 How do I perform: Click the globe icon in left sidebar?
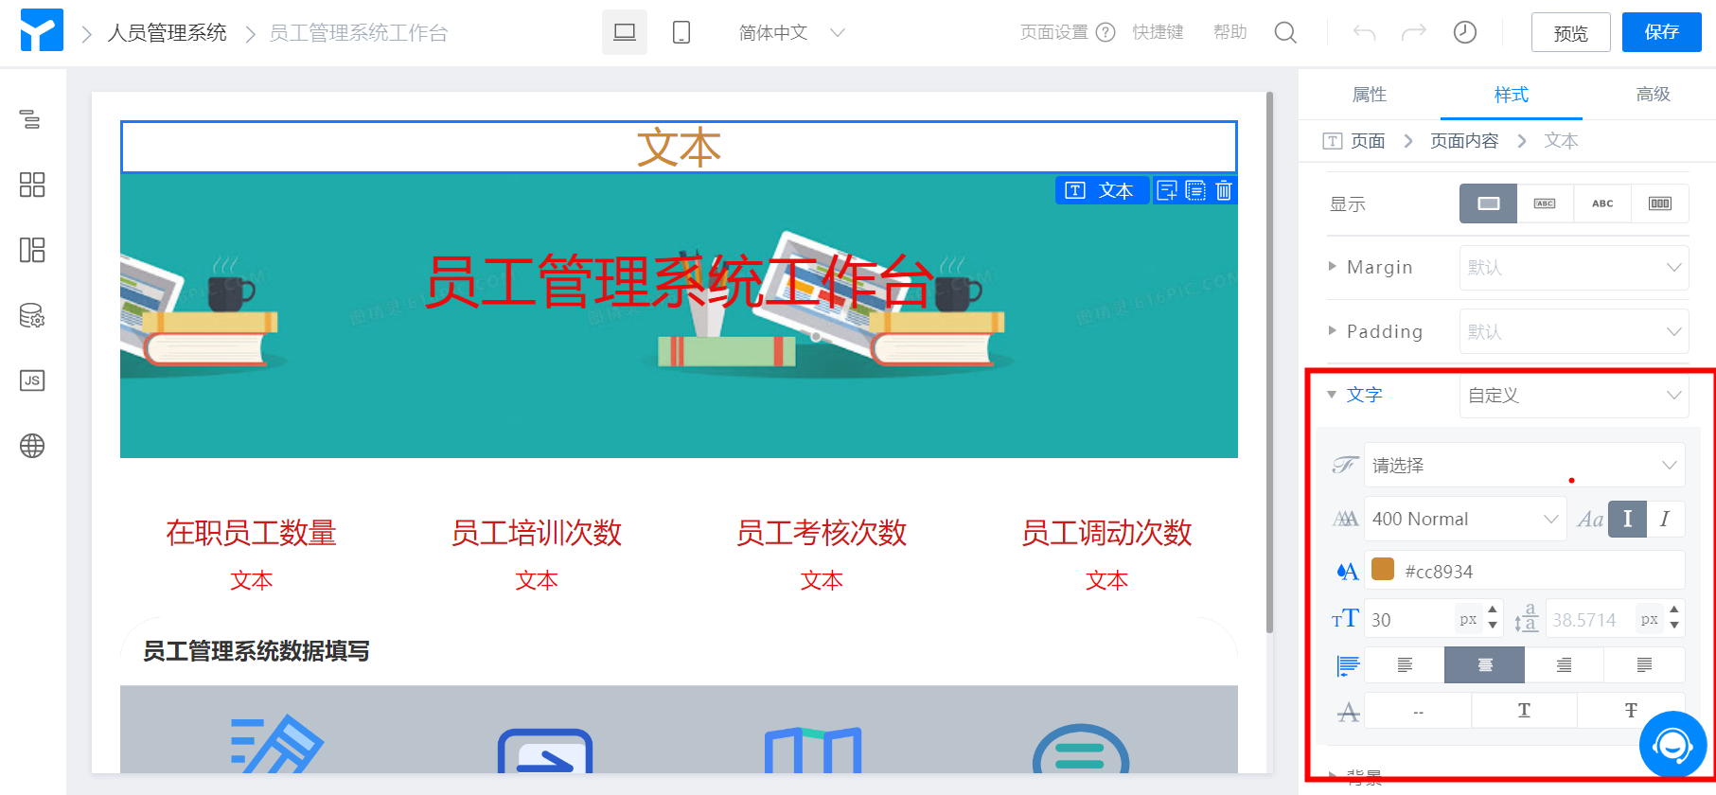pyautogui.click(x=32, y=446)
